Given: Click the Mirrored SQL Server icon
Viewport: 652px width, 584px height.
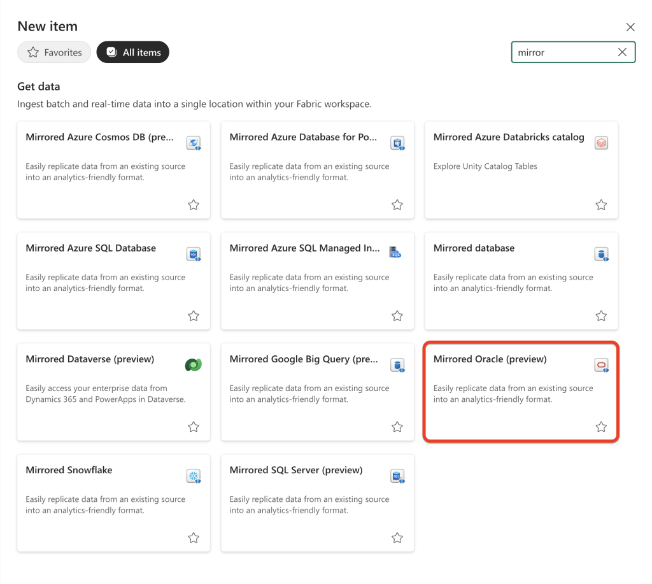Looking at the screenshot, I should pyautogui.click(x=397, y=475).
